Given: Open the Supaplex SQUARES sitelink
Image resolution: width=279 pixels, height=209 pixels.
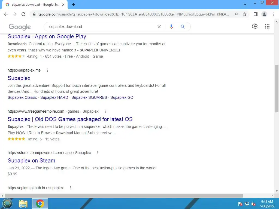Looking at the screenshot, I should pyautogui.click(x=89, y=97).
